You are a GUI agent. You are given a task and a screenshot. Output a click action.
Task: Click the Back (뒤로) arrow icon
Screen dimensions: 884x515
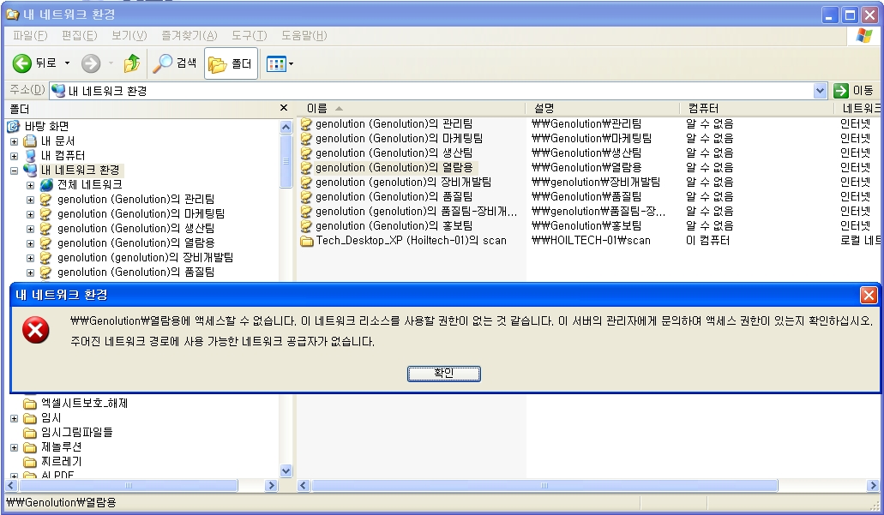click(x=21, y=63)
